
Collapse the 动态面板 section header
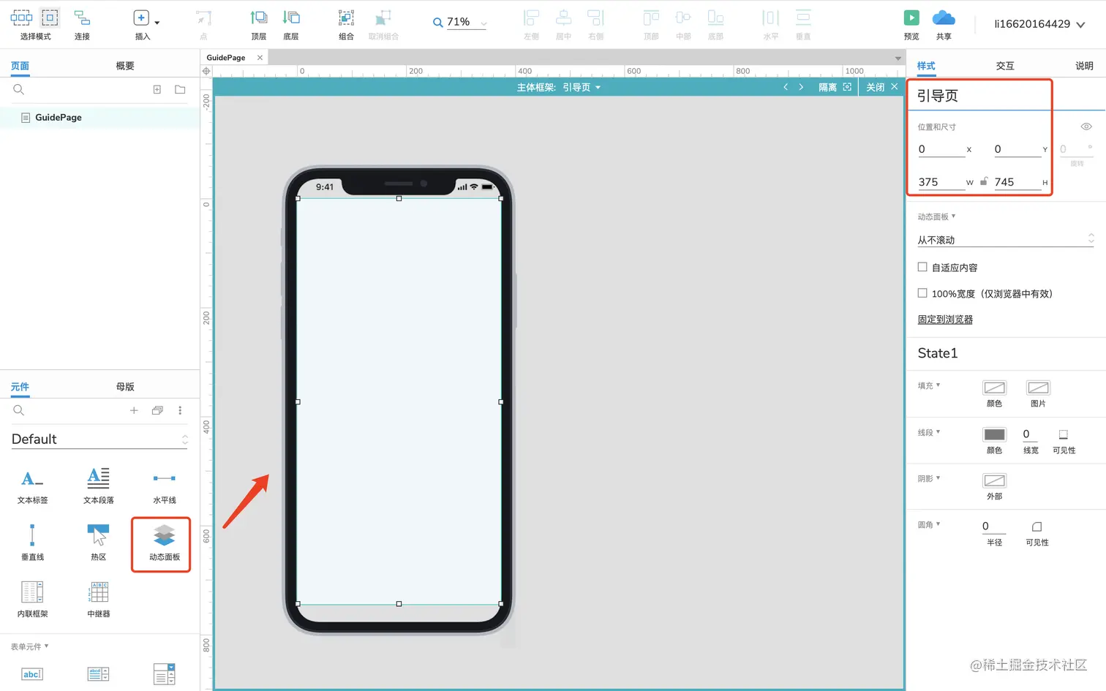936,216
